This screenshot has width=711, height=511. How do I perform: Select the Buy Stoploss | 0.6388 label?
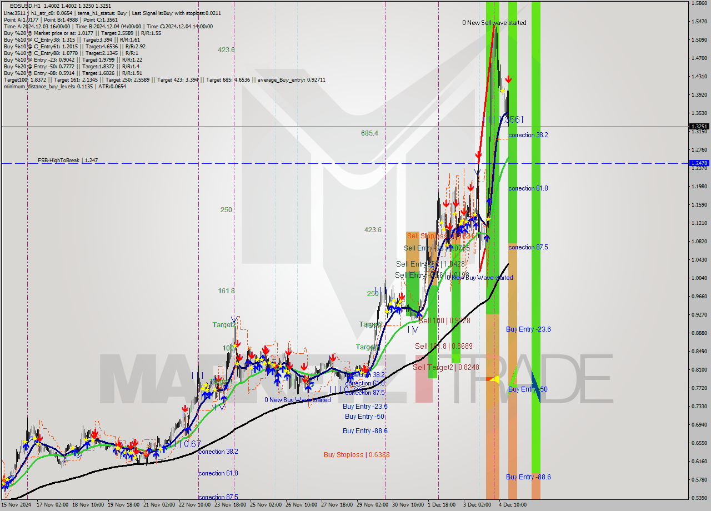(x=357, y=455)
